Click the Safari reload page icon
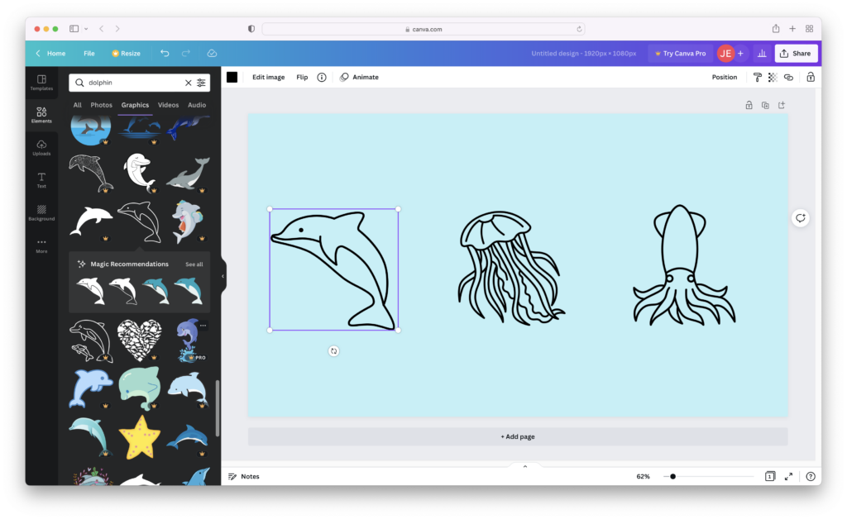 coord(579,29)
